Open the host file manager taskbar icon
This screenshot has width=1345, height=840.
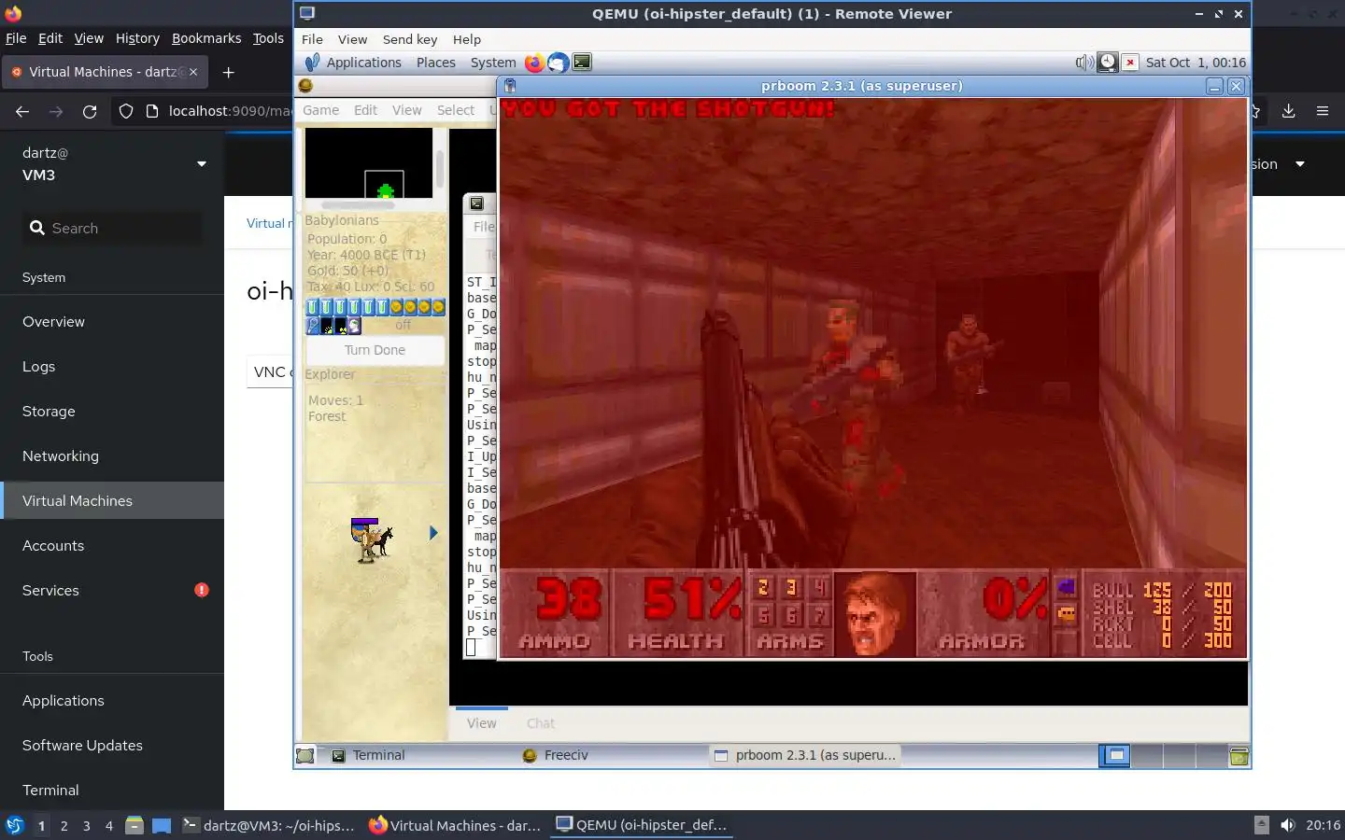click(134, 825)
